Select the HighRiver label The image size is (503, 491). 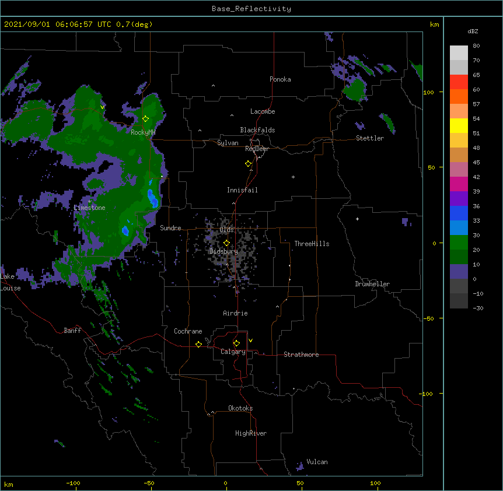pos(251,433)
